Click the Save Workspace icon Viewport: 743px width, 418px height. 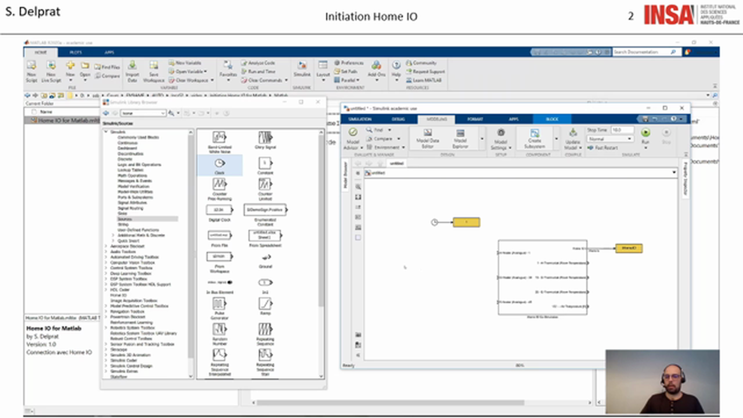(154, 66)
